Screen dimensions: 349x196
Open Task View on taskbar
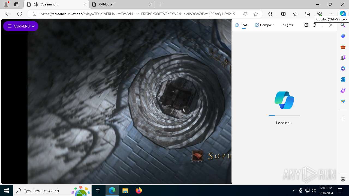point(98,191)
